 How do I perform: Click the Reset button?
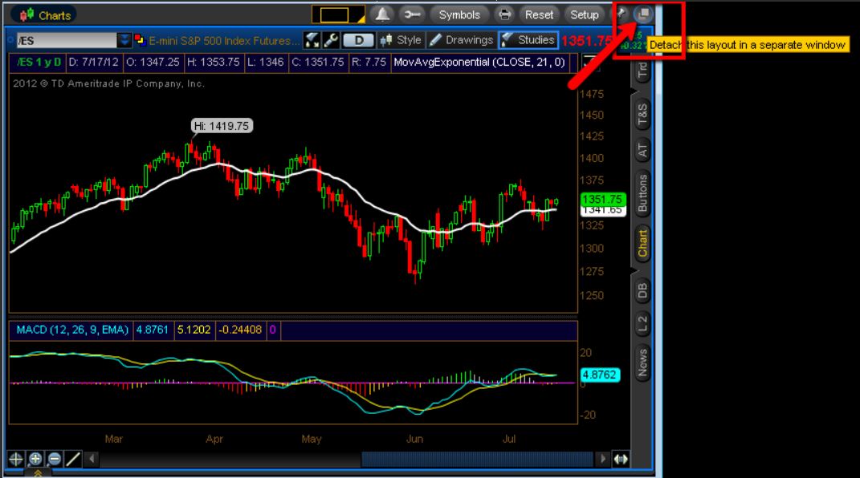(x=539, y=14)
